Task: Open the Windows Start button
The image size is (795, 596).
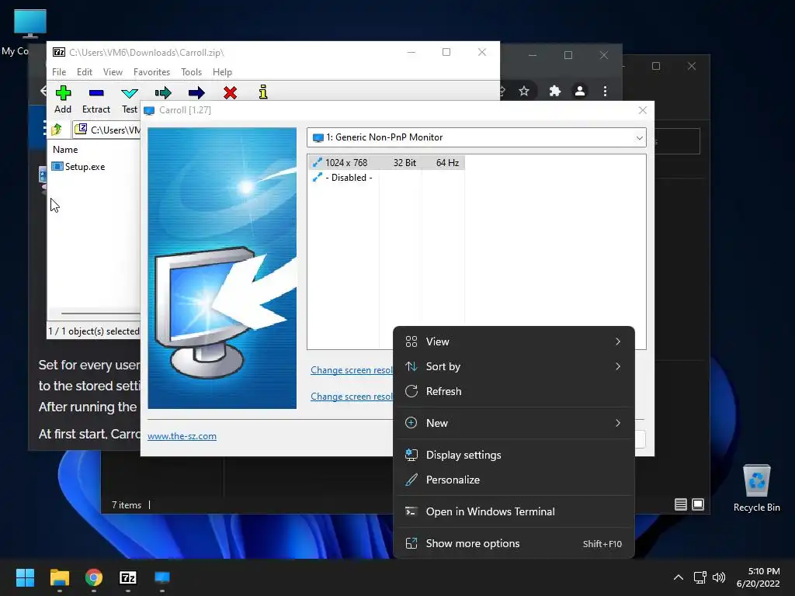Action: point(25,577)
